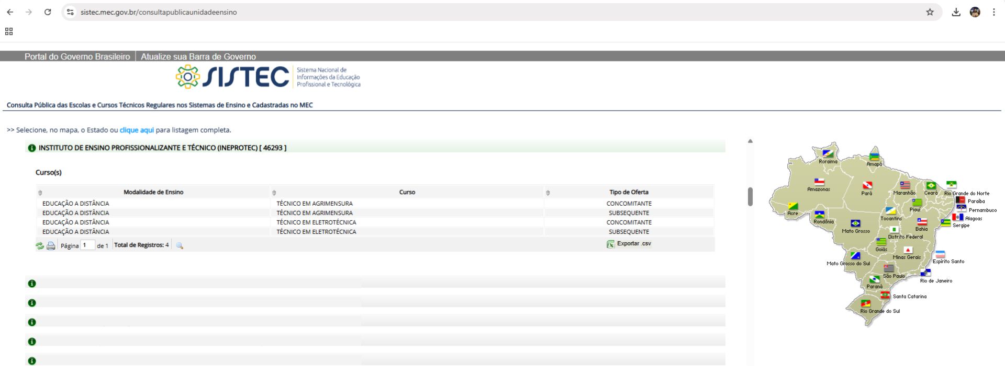Select the São Paulo flag on the map
This screenshot has height=366, width=1005.
click(x=889, y=269)
